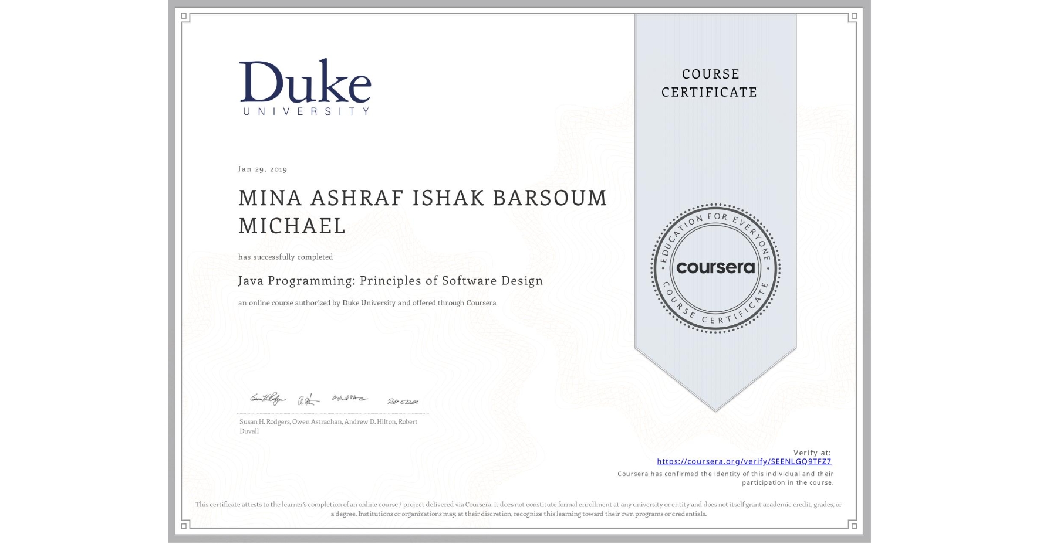Click the COURSE CERTIFICATE heading
The height and width of the screenshot is (544, 1040).
[710, 83]
